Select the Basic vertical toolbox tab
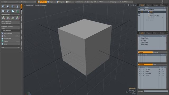169x95 pixels. [21, 6]
